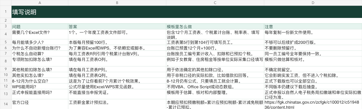
Task: Select column C header
Action: tap(215, 3)
